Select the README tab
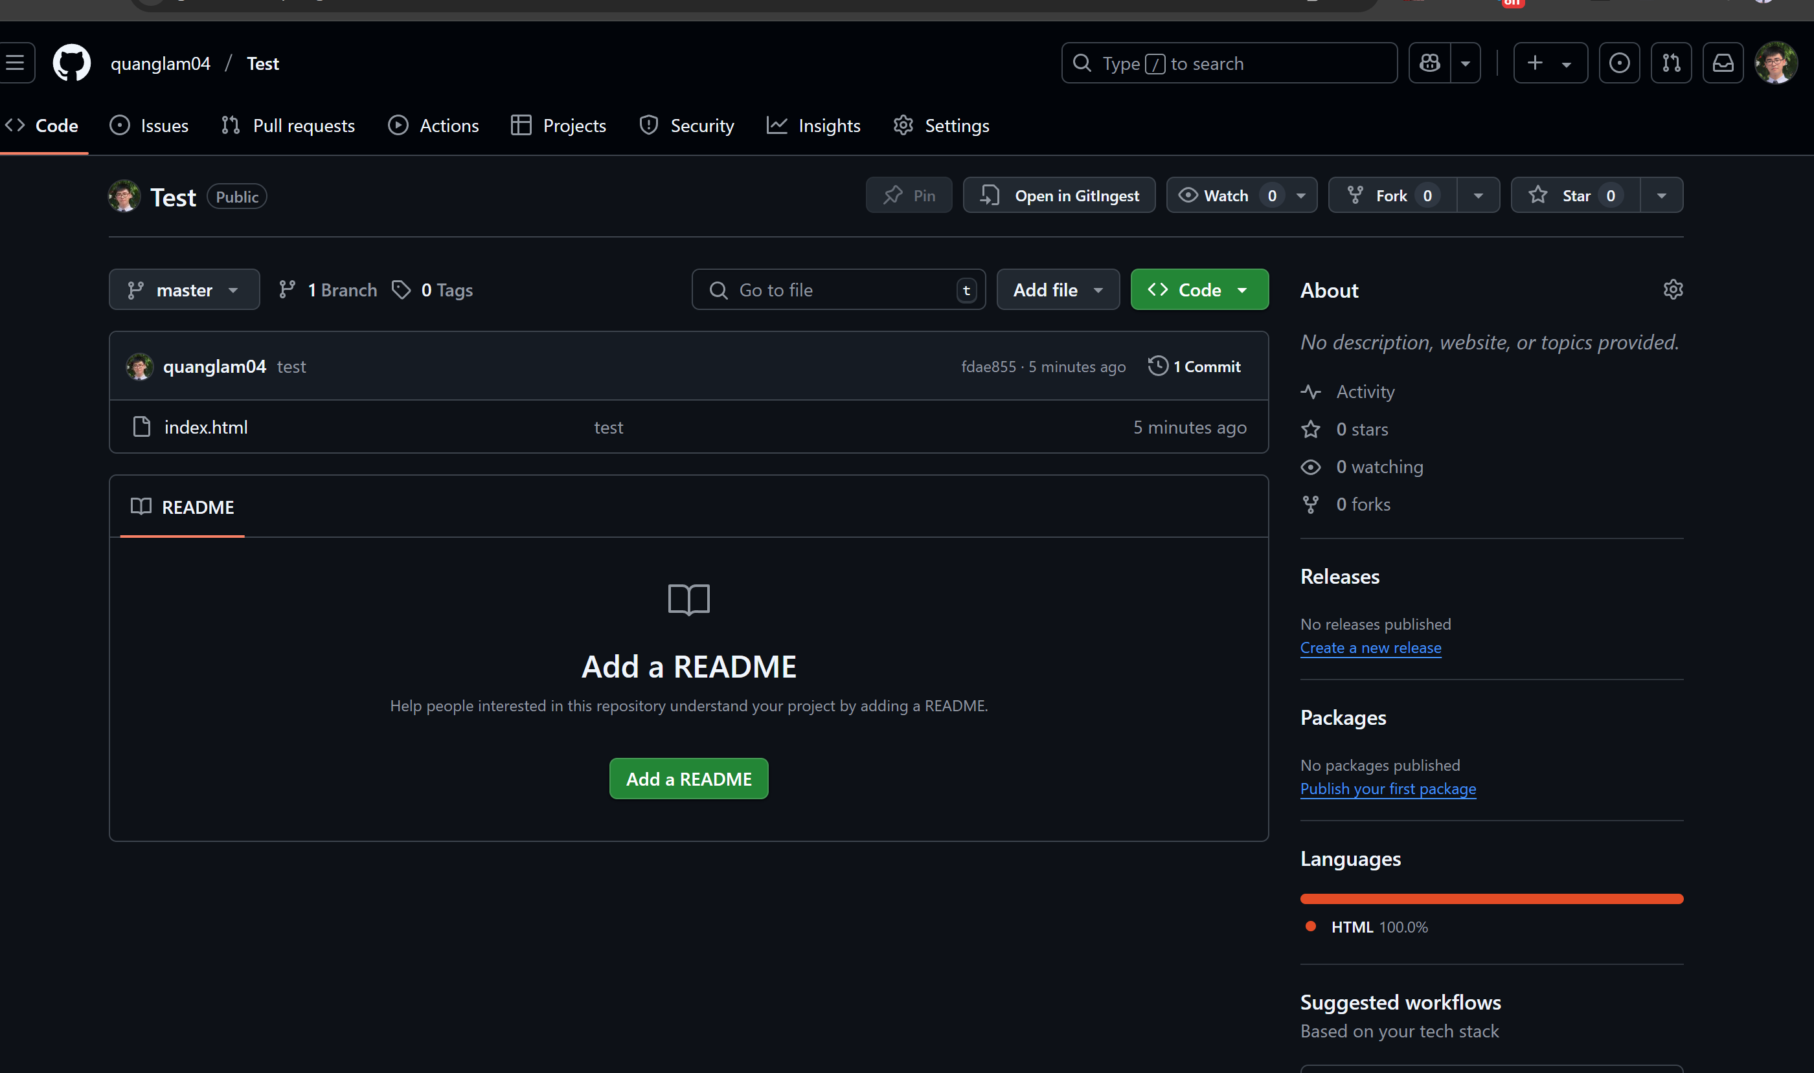The height and width of the screenshot is (1073, 1814). pyautogui.click(x=183, y=507)
